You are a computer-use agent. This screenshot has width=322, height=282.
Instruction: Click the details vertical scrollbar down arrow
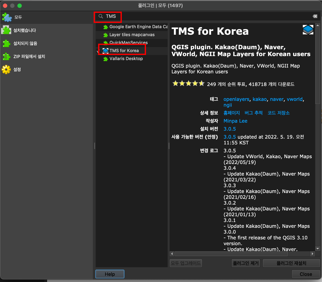318,249
